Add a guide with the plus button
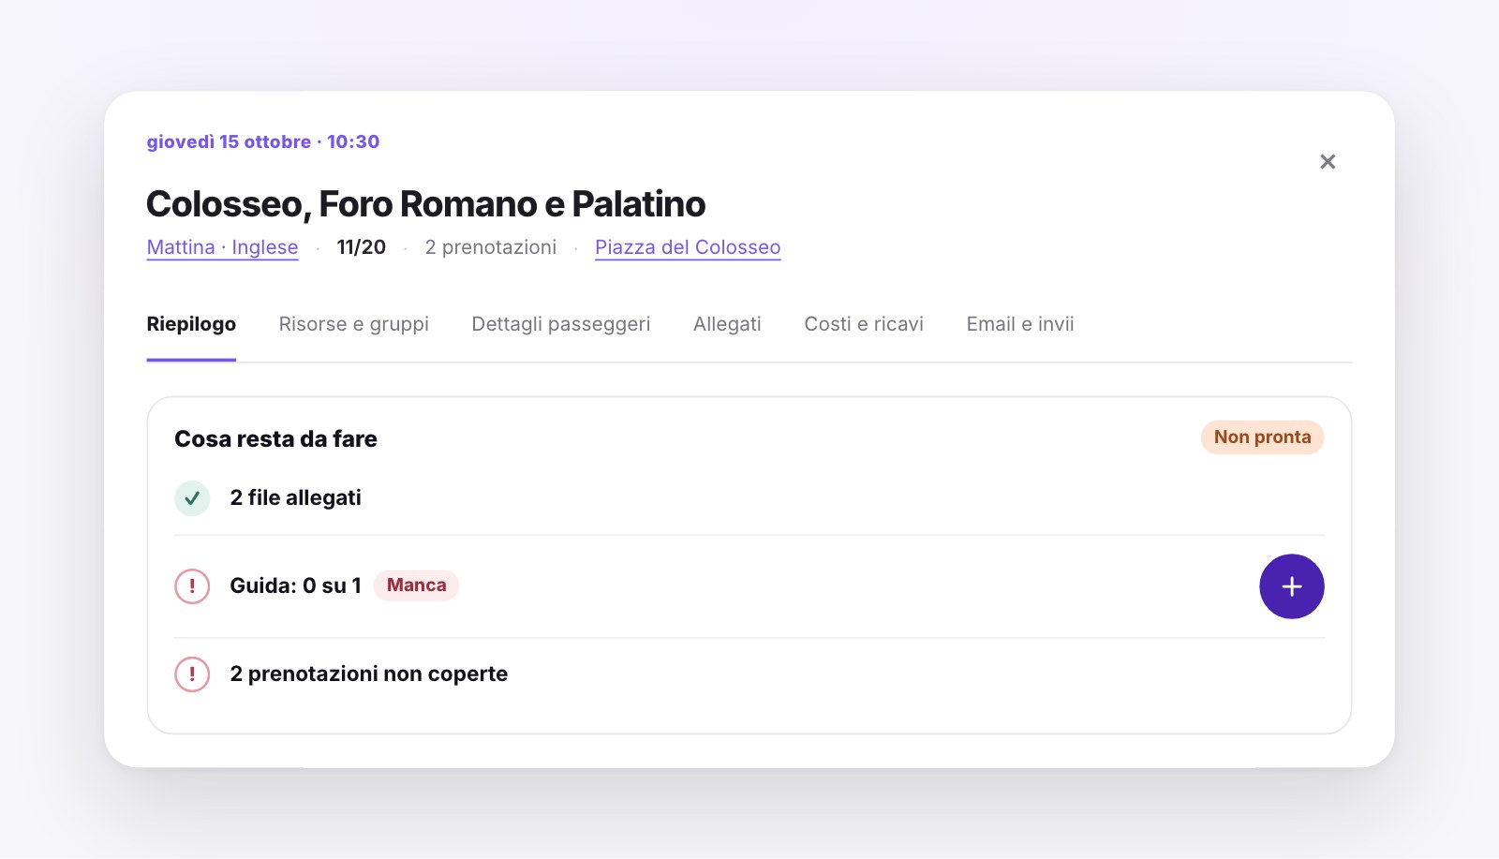This screenshot has width=1499, height=859. 1291,586
